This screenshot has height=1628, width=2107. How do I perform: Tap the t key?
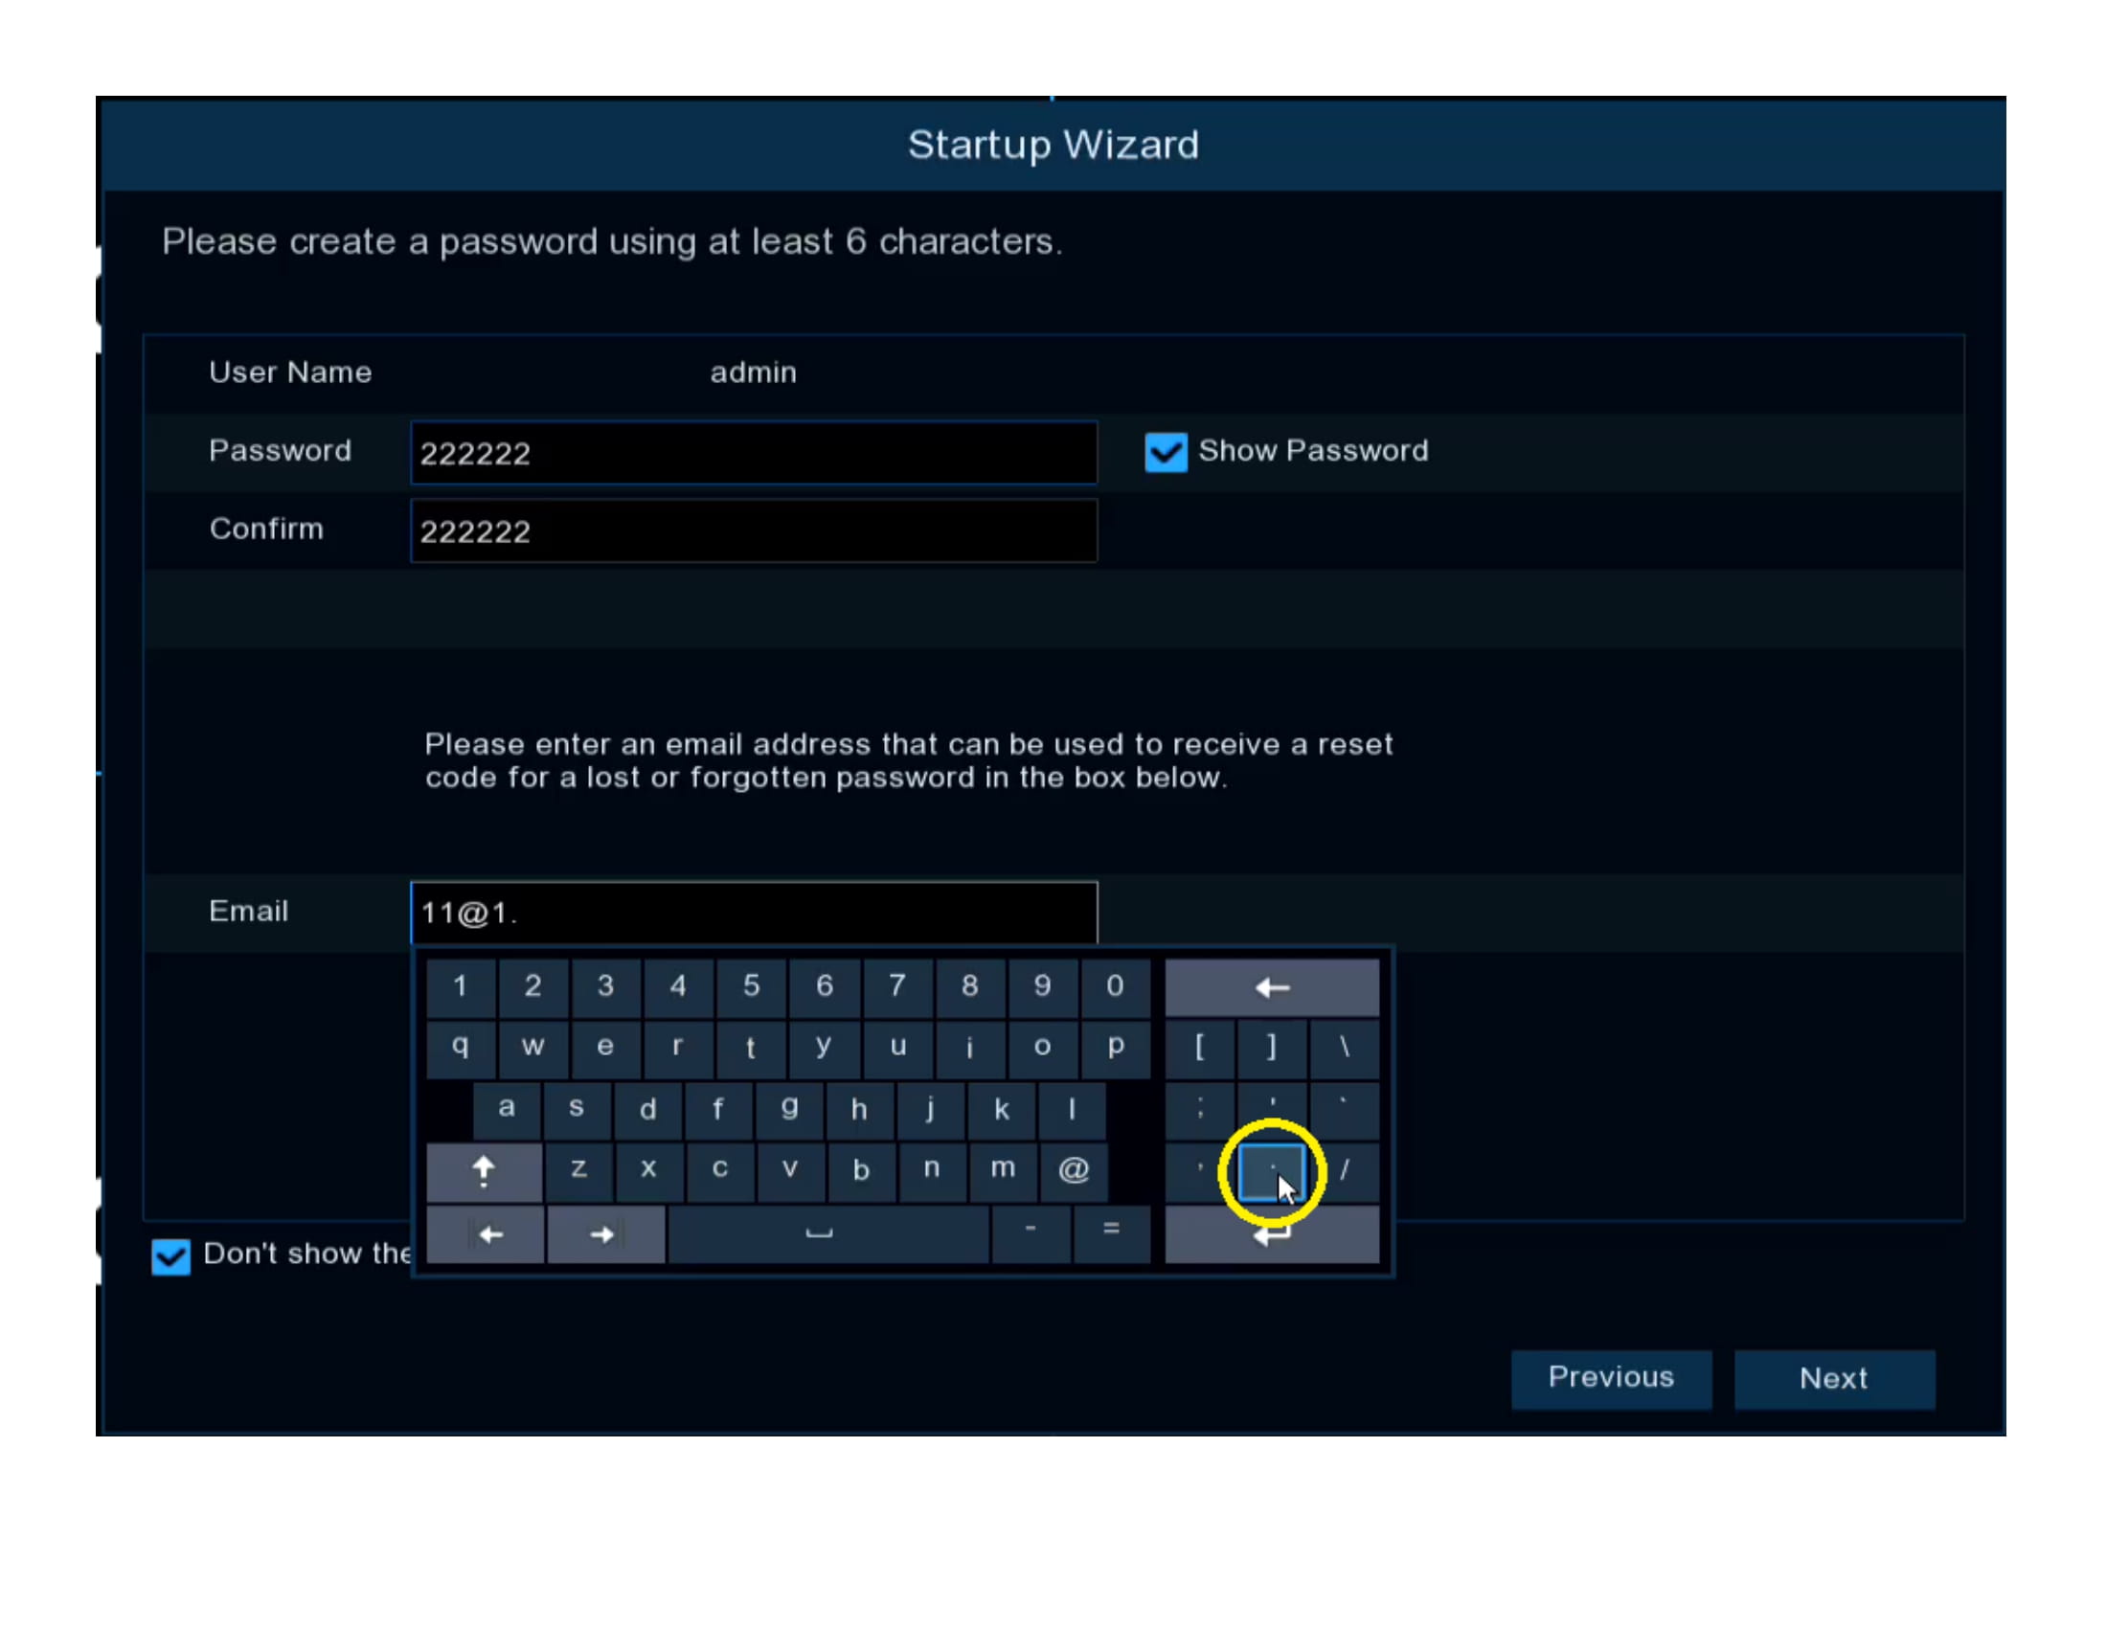click(x=752, y=1048)
